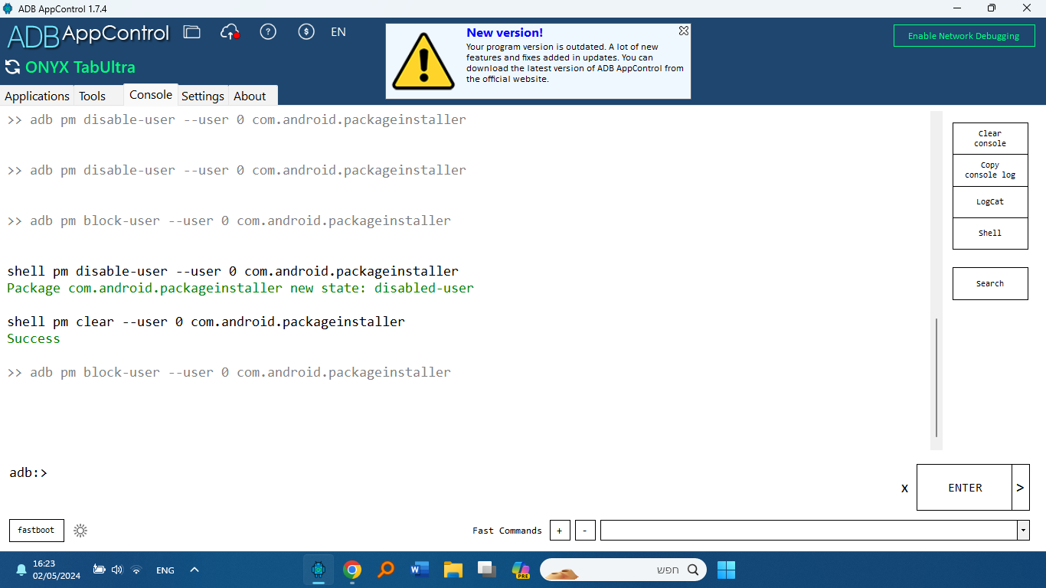Image resolution: width=1046 pixels, height=588 pixels.
Task: Switch ENG input language in tray
Action: point(165,570)
